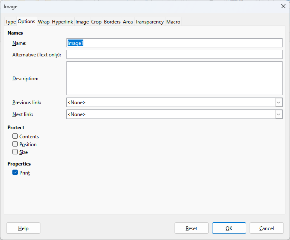Image resolution: width=290 pixels, height=240 pixels.
Task: Focus the Alternative text input field
Action: [x=174, y=54]
